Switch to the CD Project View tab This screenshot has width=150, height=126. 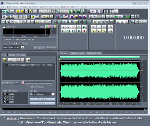(94, 53)
